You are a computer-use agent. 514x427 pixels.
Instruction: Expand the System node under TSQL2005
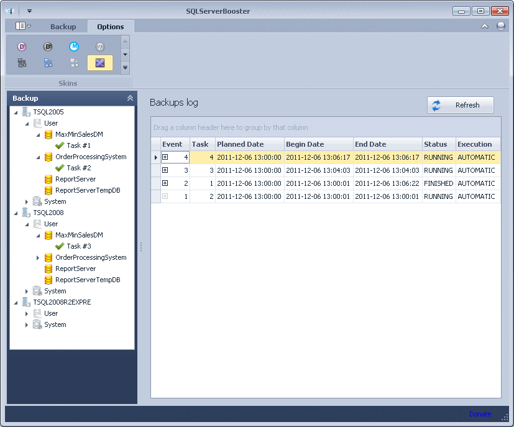coord(27,202)
